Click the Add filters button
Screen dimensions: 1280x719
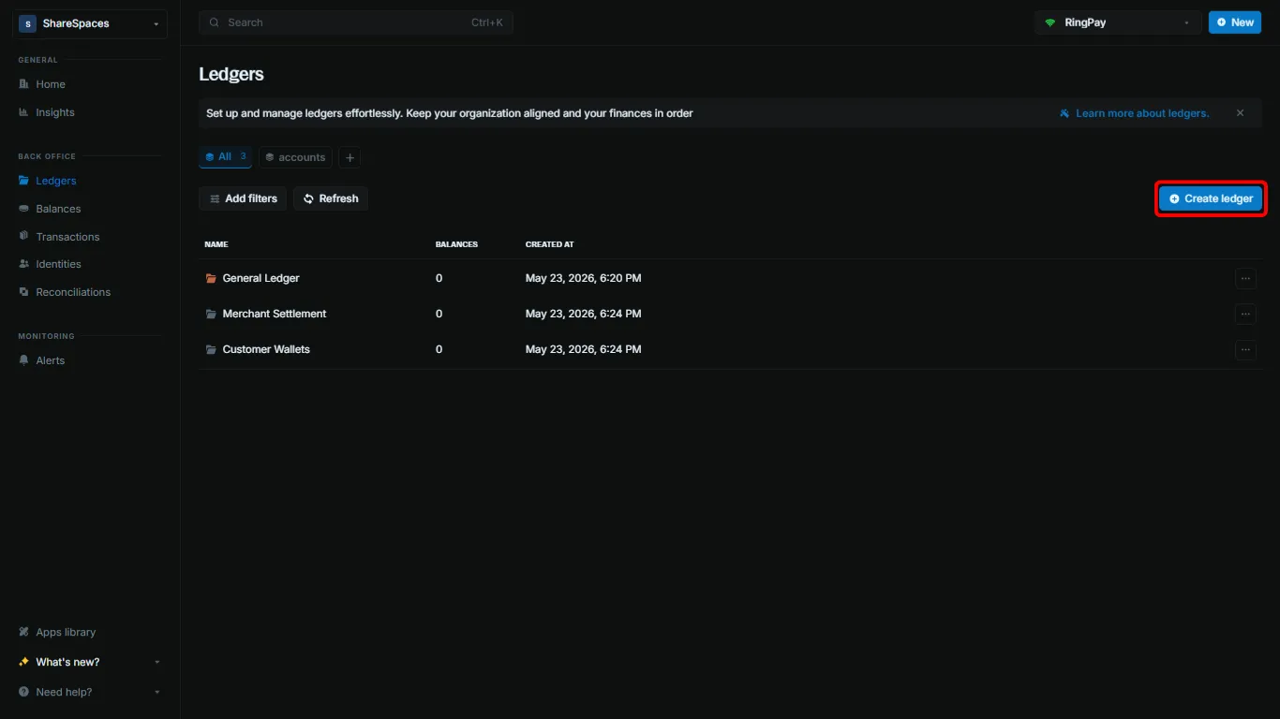tap(243, 198)
